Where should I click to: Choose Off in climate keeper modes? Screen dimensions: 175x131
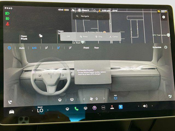68,36
